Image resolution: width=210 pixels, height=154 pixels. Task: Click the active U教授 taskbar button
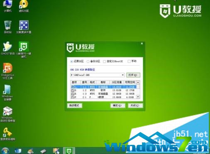pyautogui.click(x=69, y=151)
